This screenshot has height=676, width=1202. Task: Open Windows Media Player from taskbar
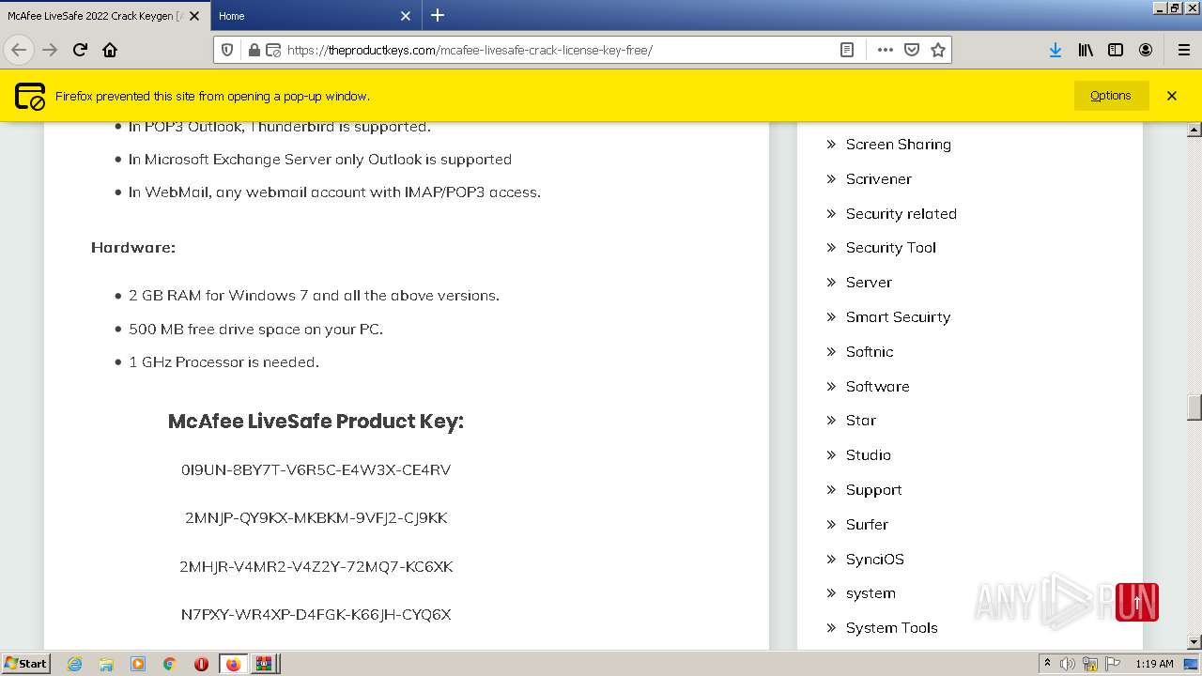(x=138, y=664)
